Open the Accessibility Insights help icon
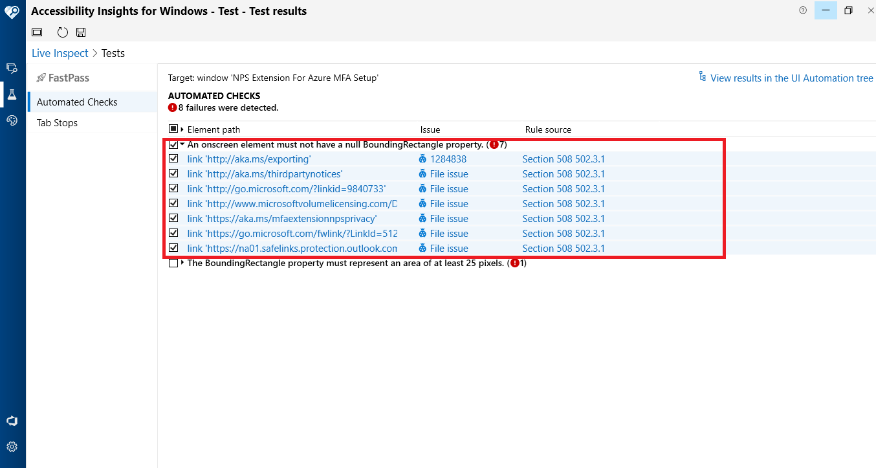This screenshot has width=876, height=468. point(802,10)
